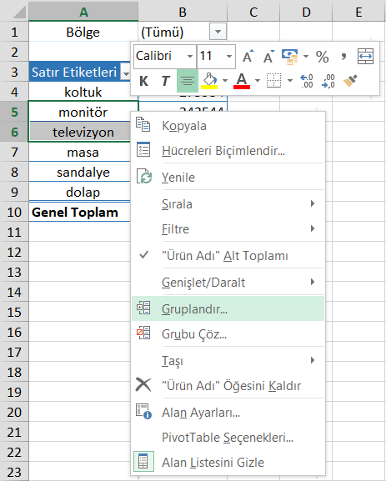
Task: Select Yenile to refresh pivot
Action: pyautogui.click(x=228, y=178)
